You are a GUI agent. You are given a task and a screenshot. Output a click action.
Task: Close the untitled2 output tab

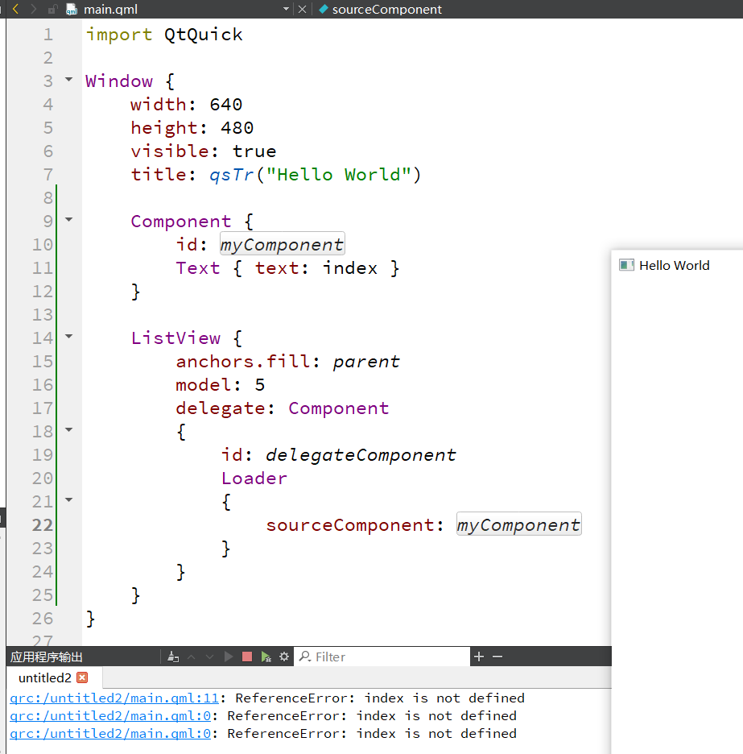[81, 677]
